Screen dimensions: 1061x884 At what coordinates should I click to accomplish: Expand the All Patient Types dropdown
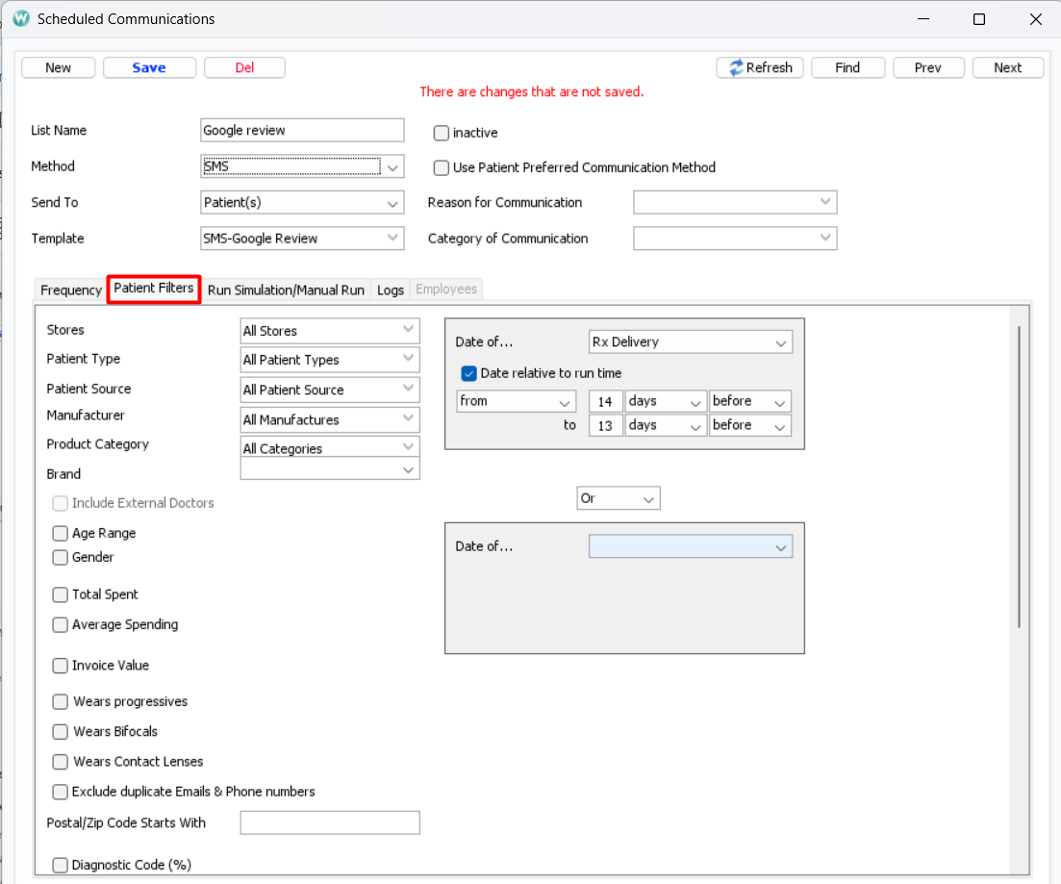(330, 360)
